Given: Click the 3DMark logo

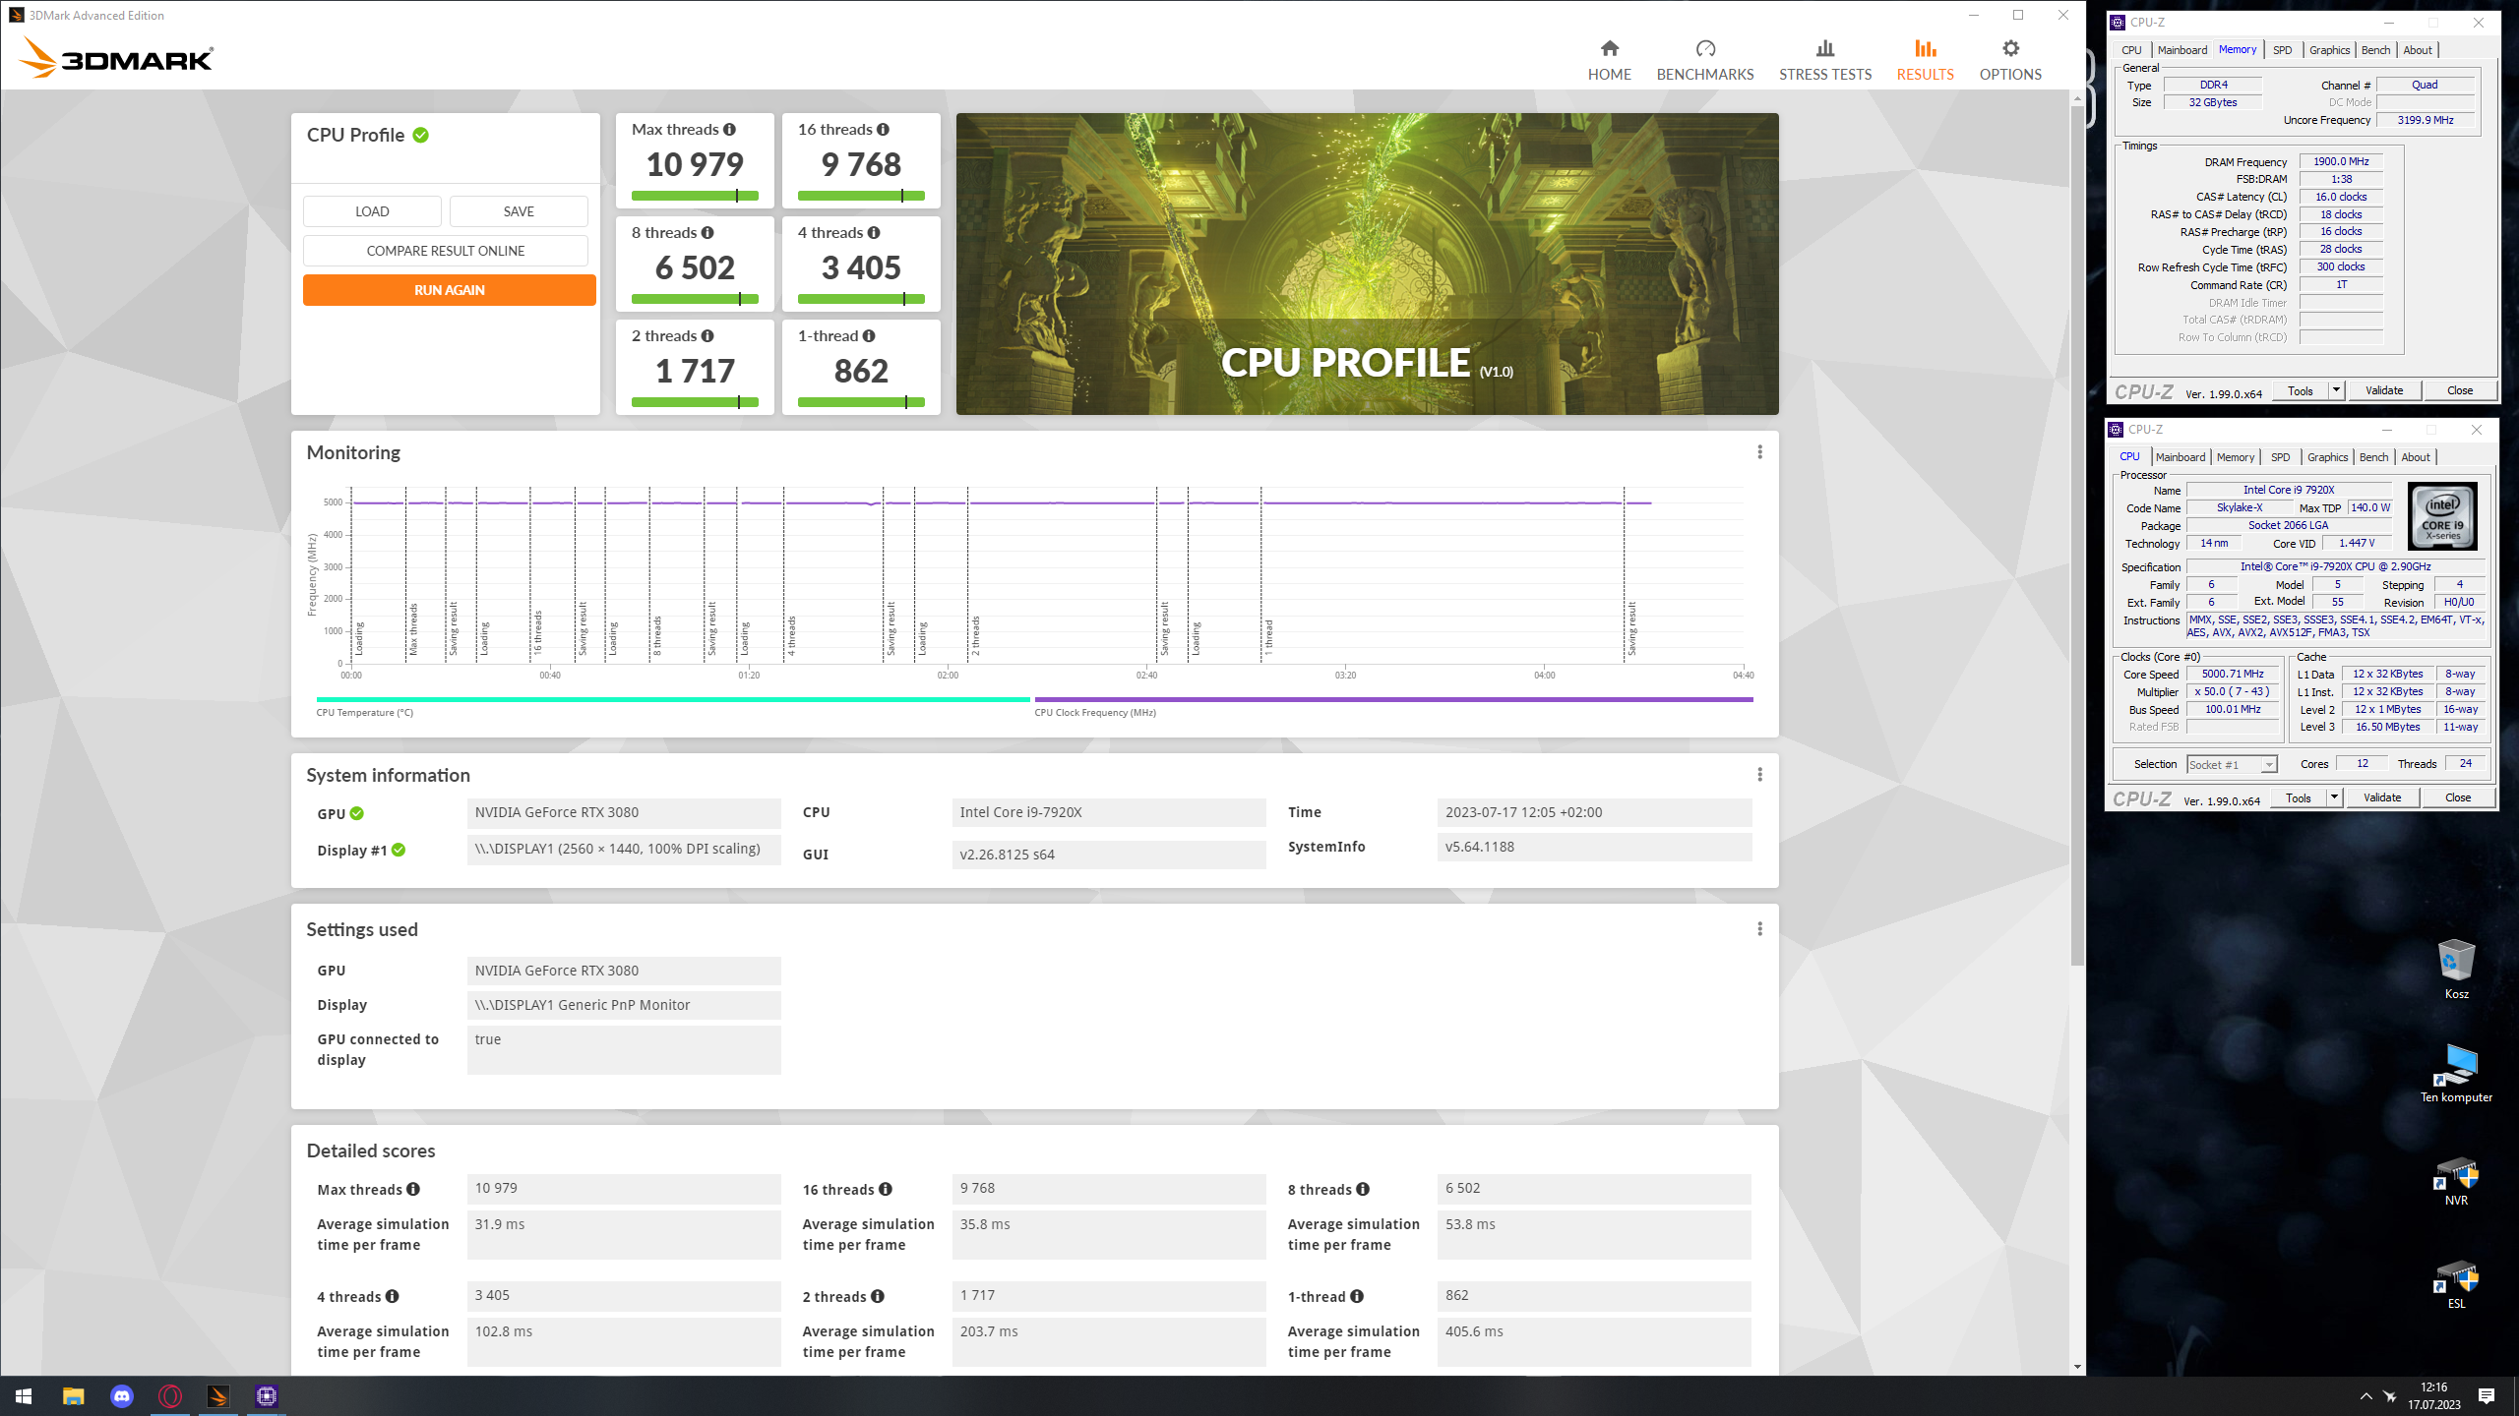Looking at the screenshot, I should (116, 57).
